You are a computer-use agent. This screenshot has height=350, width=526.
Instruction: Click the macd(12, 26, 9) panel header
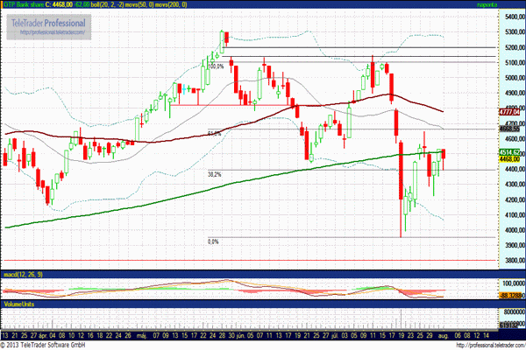(x=20, y=276)
